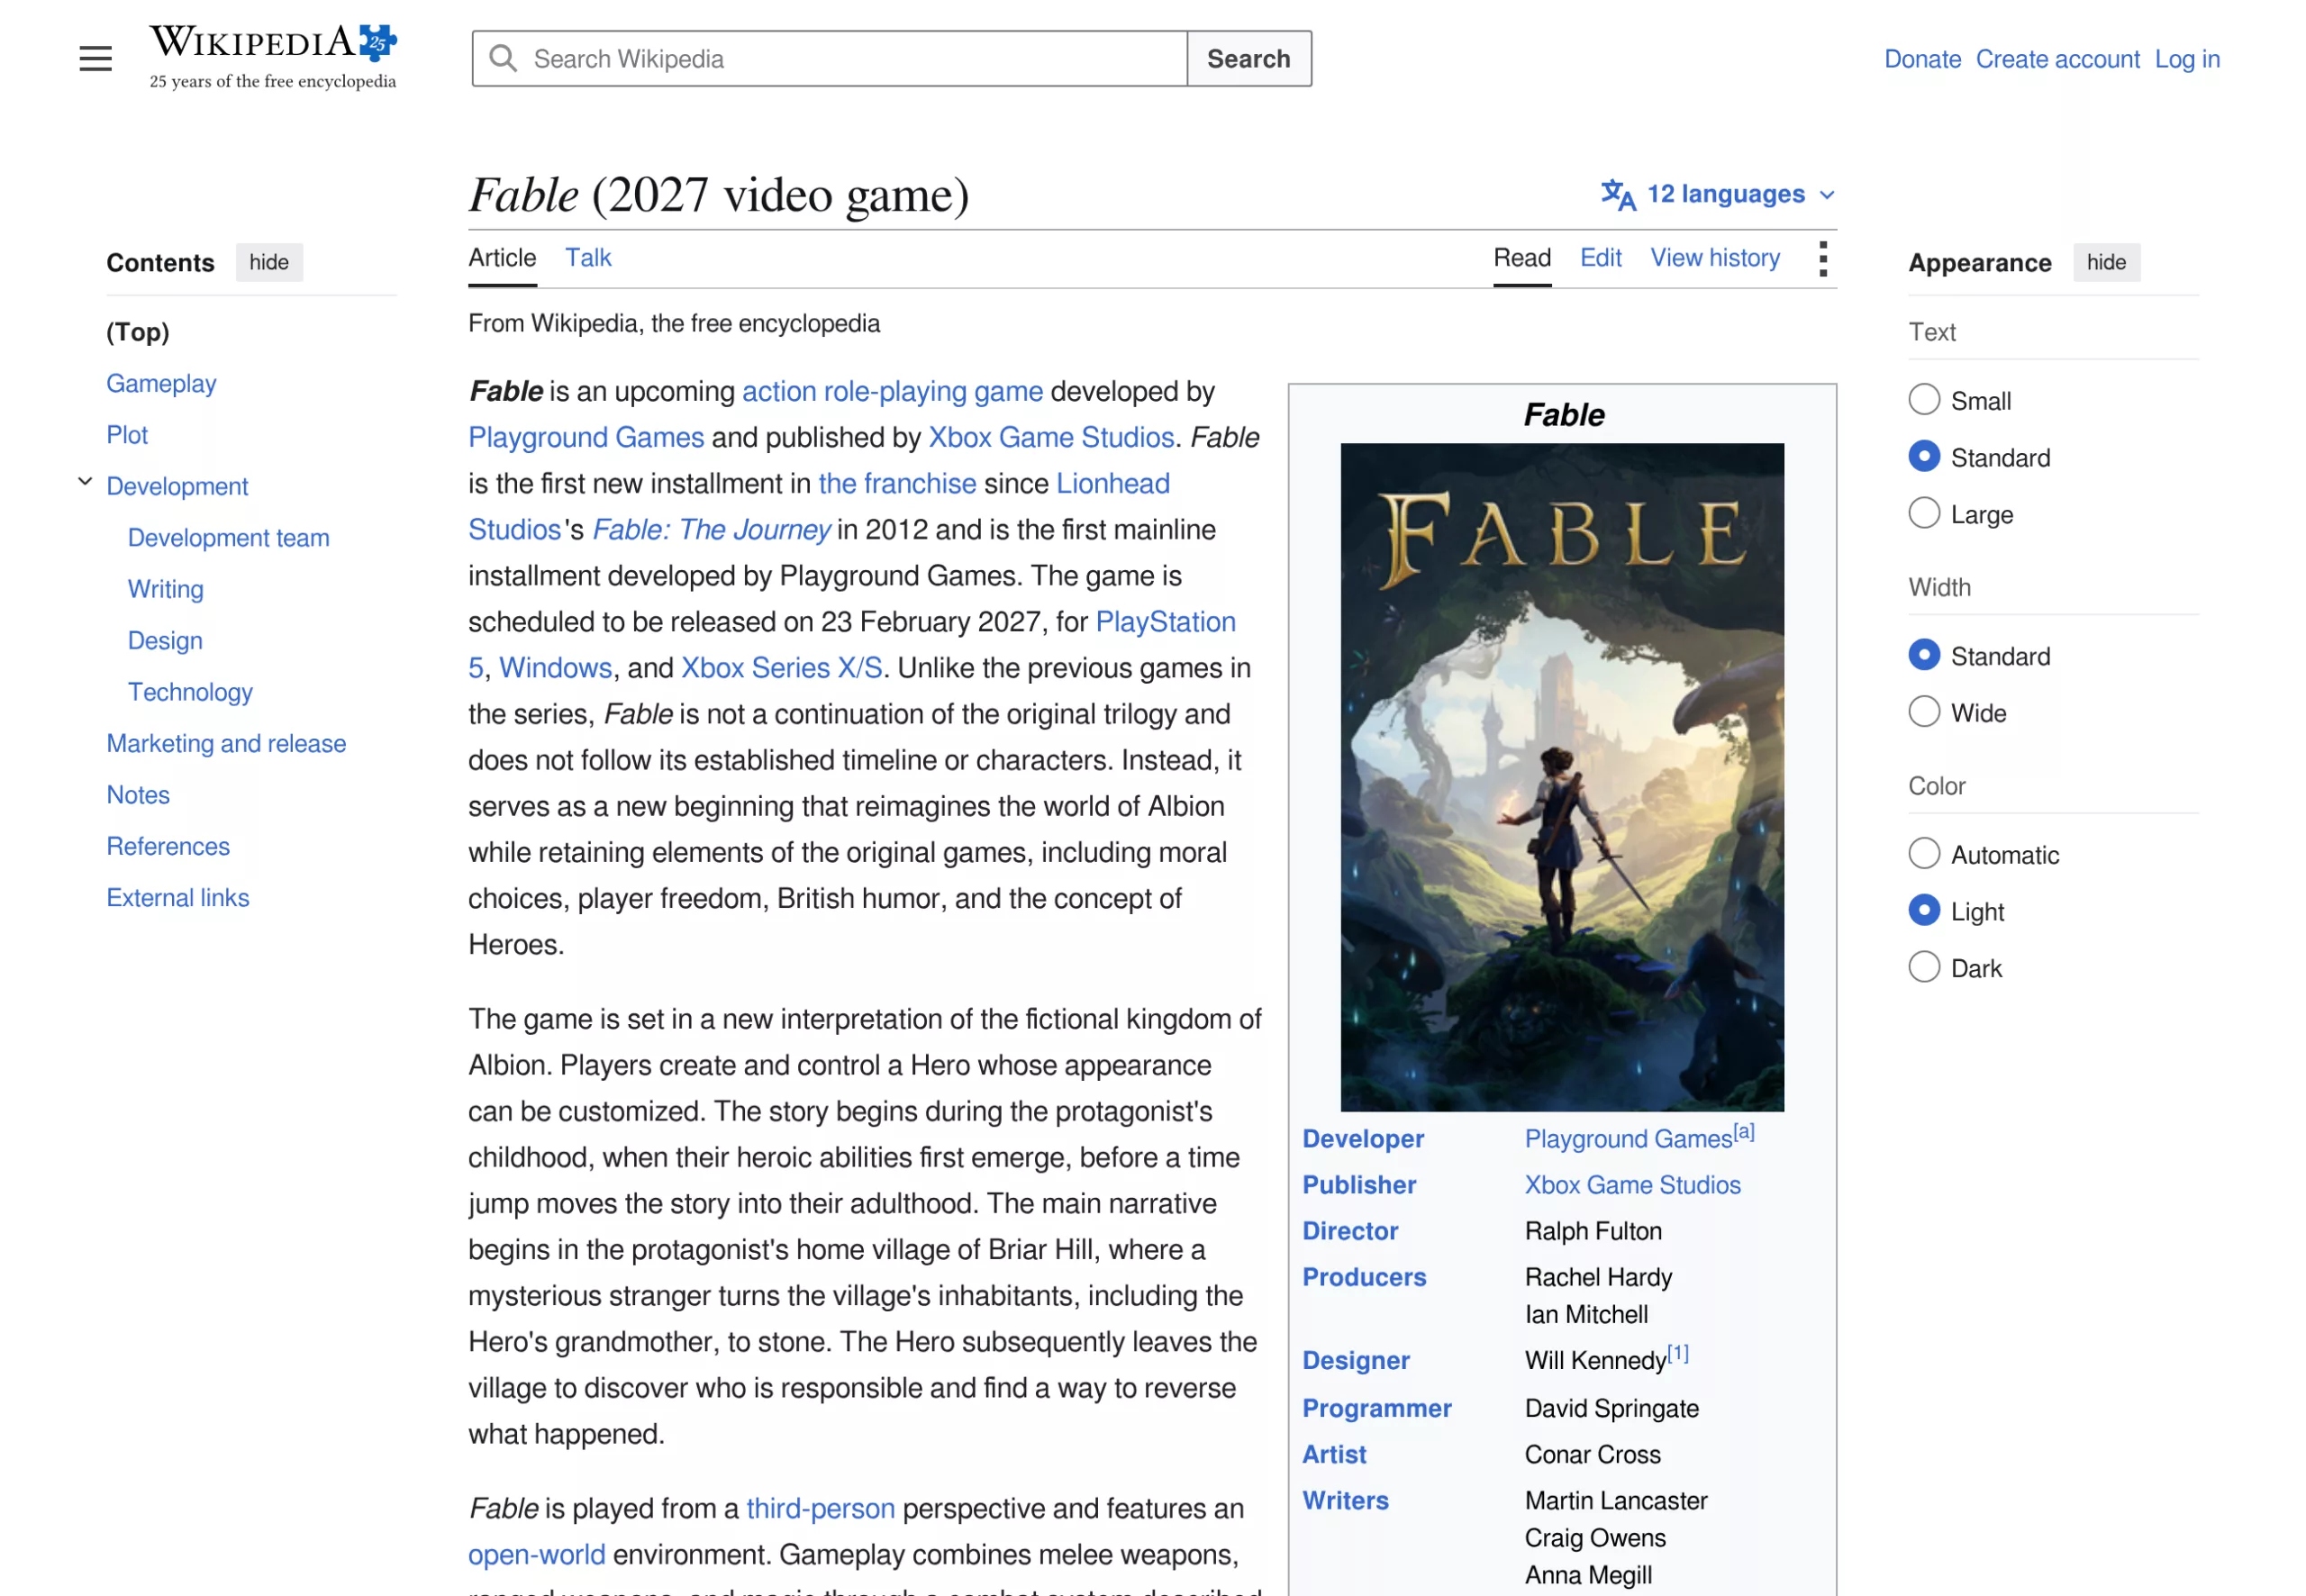The width and height of the screenshot is (2306, 1596).
Task: Hide the Appearance panel
Action: [2106, 262]
